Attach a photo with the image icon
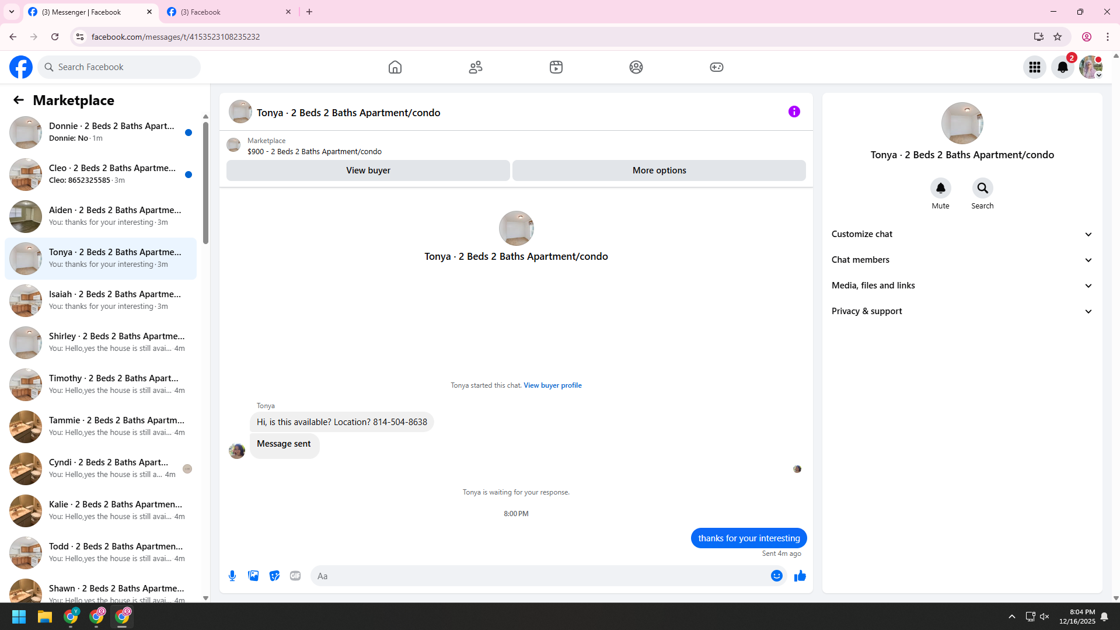 coord(253,576)
